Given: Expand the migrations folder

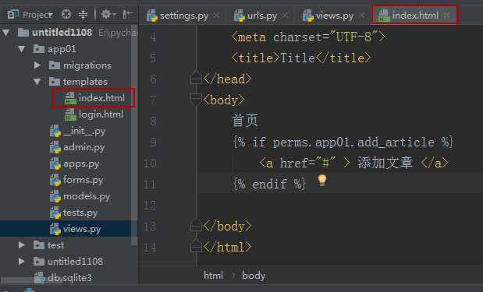Looking at the screenshot, I should pos(37,65).
